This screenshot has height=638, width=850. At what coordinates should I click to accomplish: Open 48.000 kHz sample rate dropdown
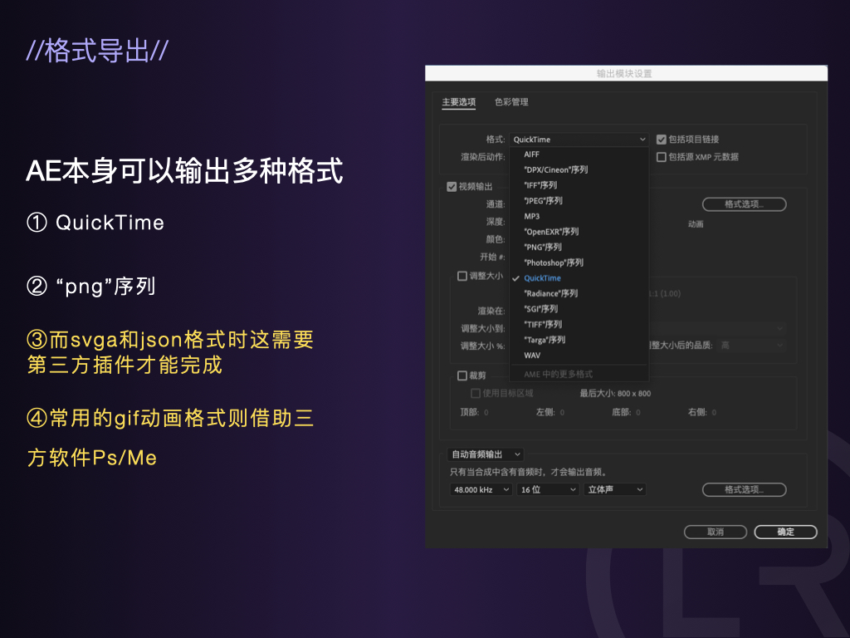point(481,489)
